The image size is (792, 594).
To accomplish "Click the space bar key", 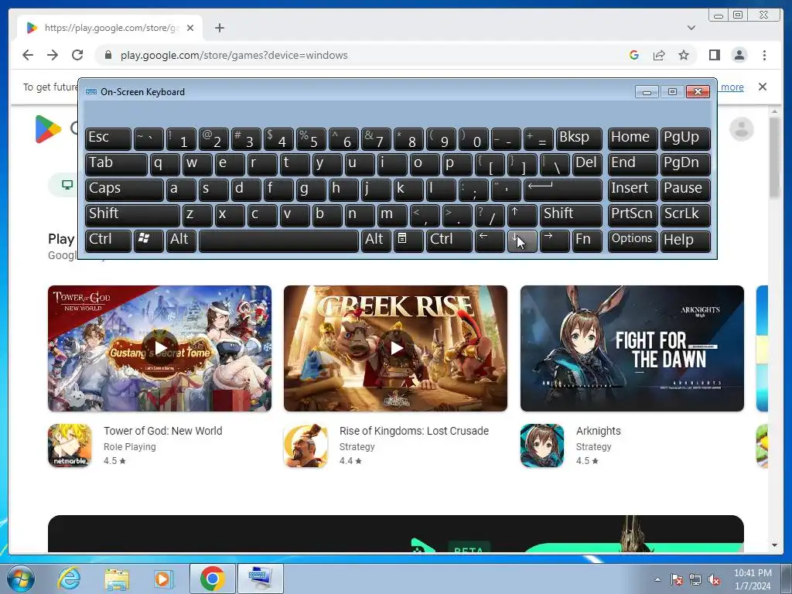I will 278,241.
